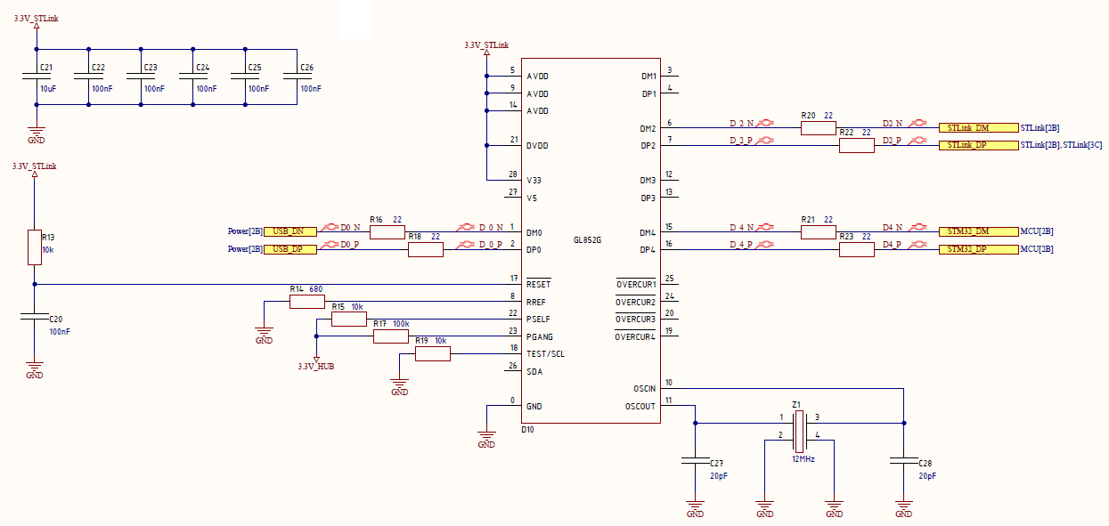Open the MCU[2B] cross-reference beside STM32_DM
Viewport: 1109px width, 526px height.
pos(1036,232)
